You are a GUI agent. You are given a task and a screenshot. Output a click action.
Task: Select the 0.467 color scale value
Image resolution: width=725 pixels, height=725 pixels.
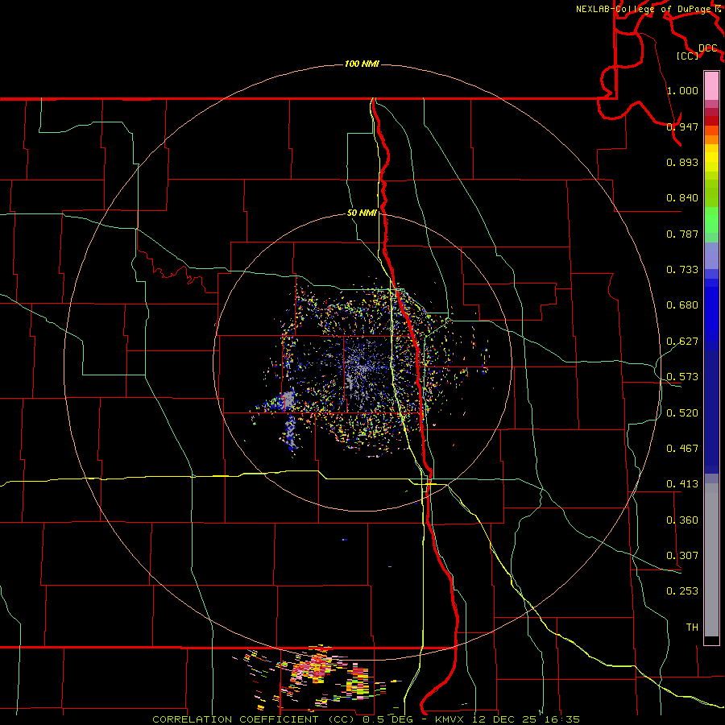pyautogui.click(x=682, y=449)
